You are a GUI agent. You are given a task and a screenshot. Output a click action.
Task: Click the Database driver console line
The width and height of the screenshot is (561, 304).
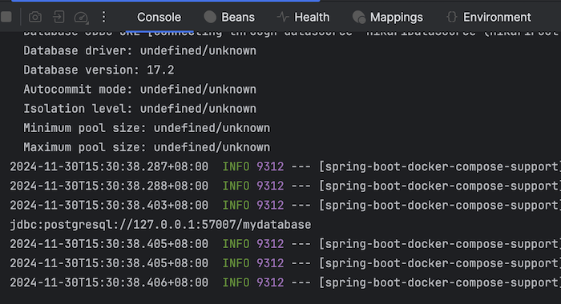[x=140, y=50]
